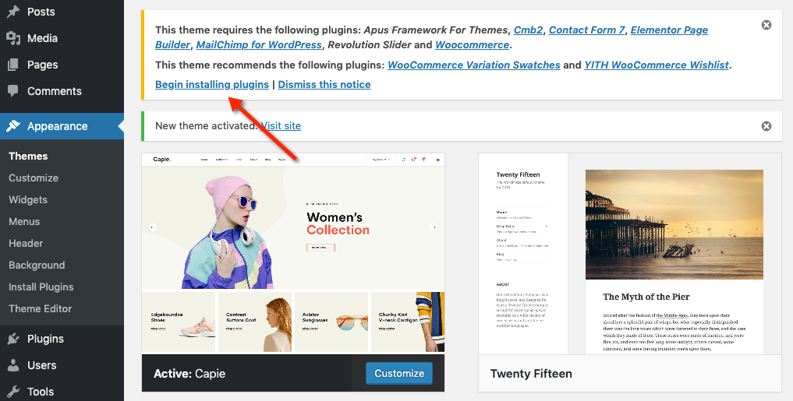This screenshot has height=401, width=793.
Task: Click the Dismiss this notice link
Action: (x=324, y=84)
